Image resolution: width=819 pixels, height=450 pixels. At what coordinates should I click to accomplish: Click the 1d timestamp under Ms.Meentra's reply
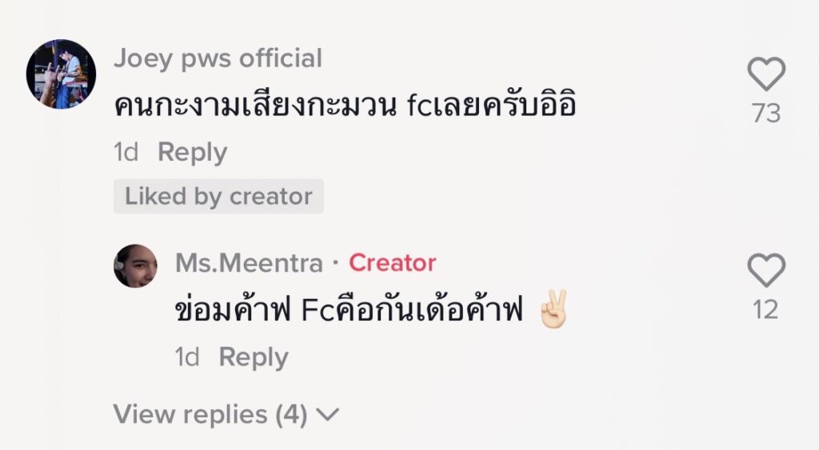coord(187,356)
